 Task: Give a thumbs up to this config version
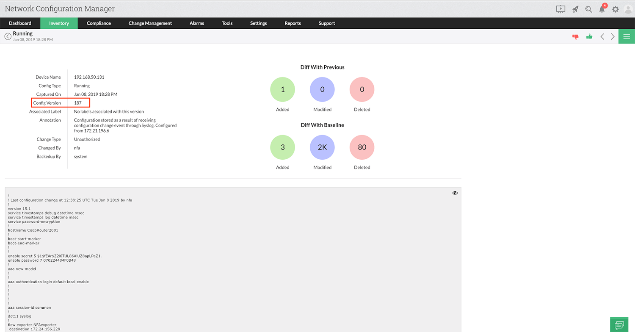pos(589,36)
